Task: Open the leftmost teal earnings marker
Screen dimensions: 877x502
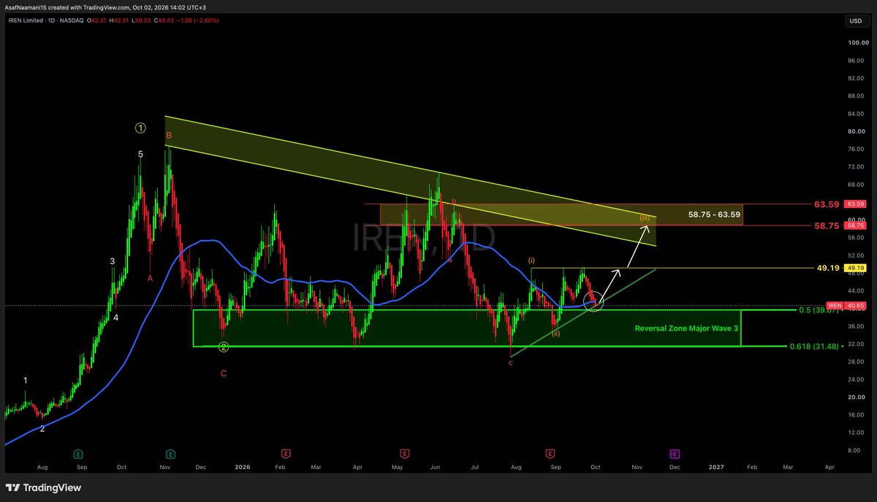Action: pos(77,453)
